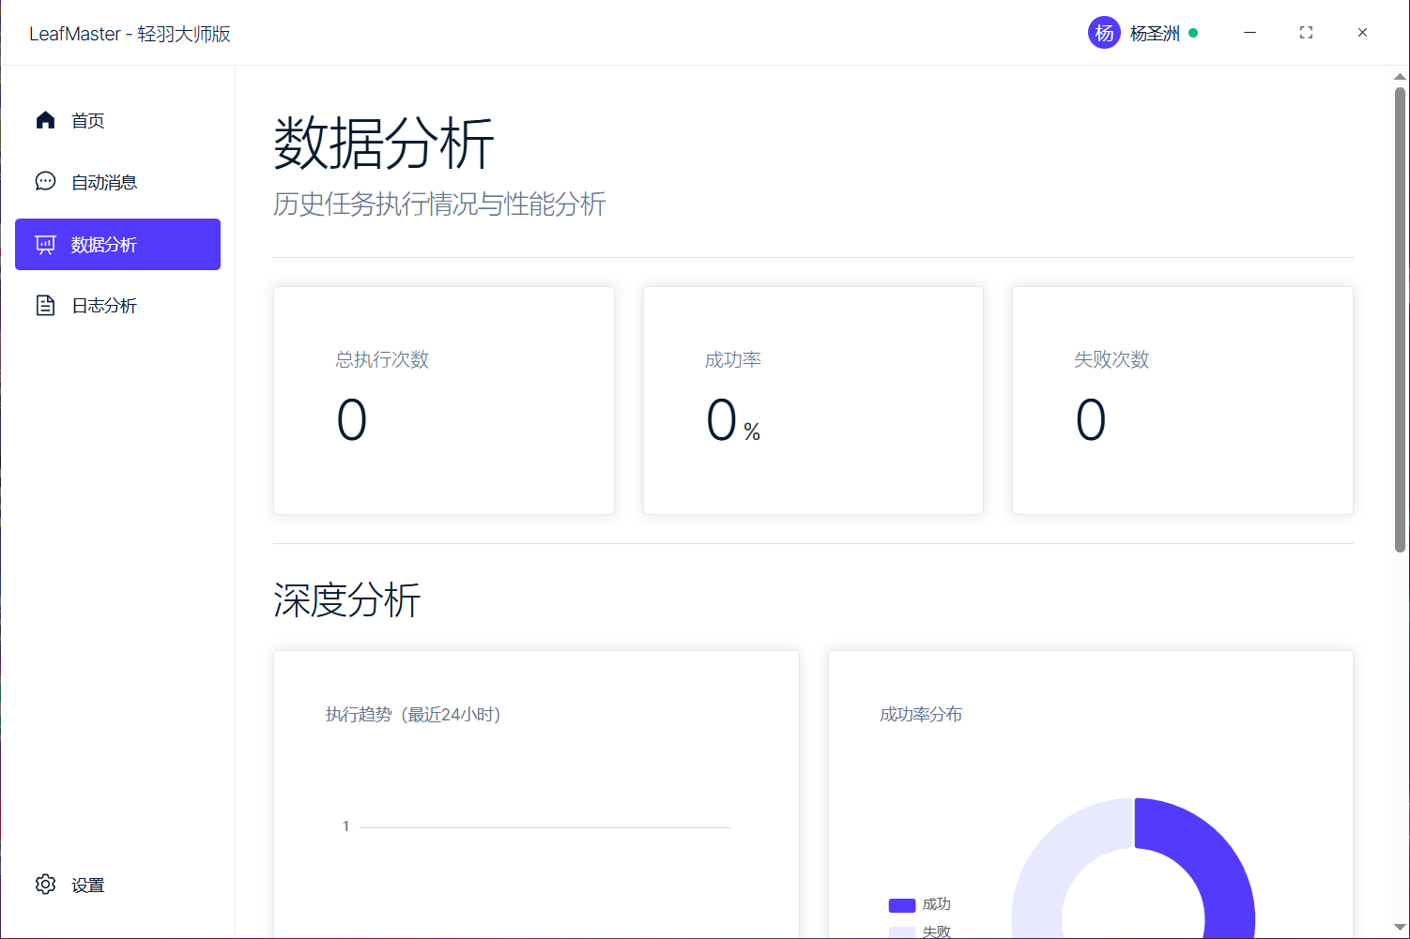Click the settings gear icon

point(45,885)
